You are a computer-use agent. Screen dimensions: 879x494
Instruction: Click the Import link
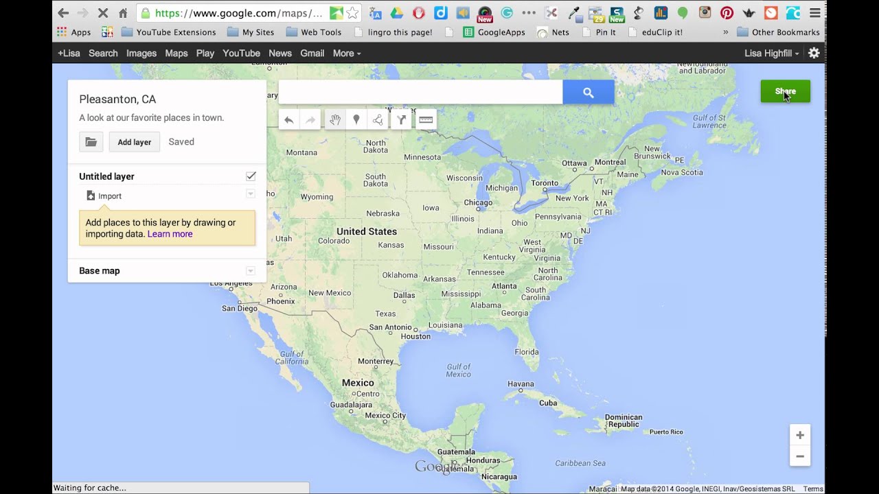point(110,196)
